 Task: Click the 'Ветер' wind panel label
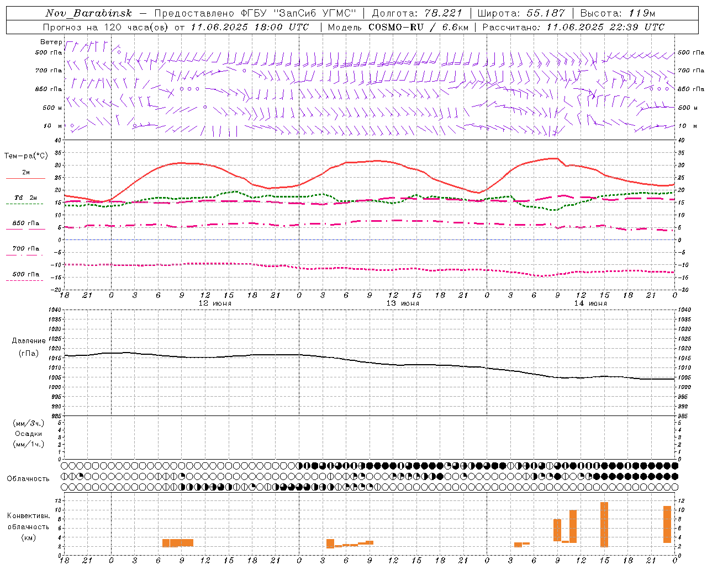tap(51, 42)
